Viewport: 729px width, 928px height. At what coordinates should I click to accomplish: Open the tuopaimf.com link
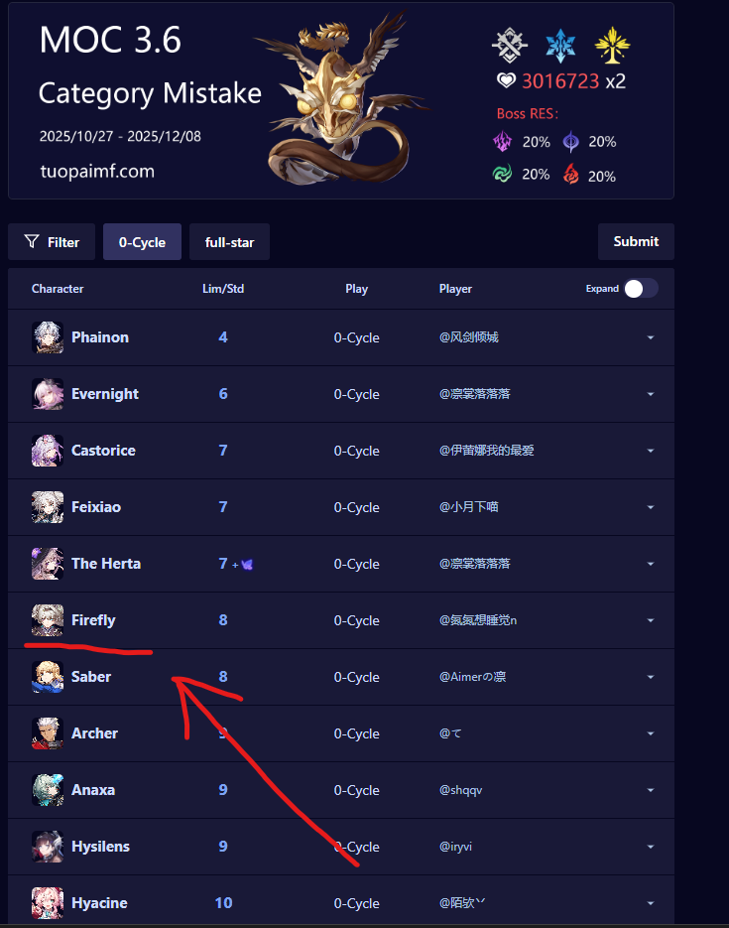coord(97,172)
